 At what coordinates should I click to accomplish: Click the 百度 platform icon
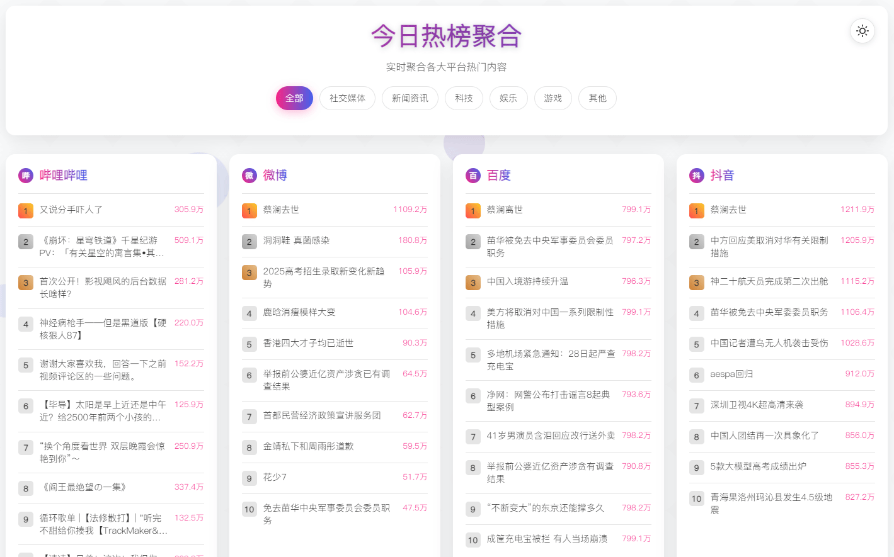click(473, 176)
